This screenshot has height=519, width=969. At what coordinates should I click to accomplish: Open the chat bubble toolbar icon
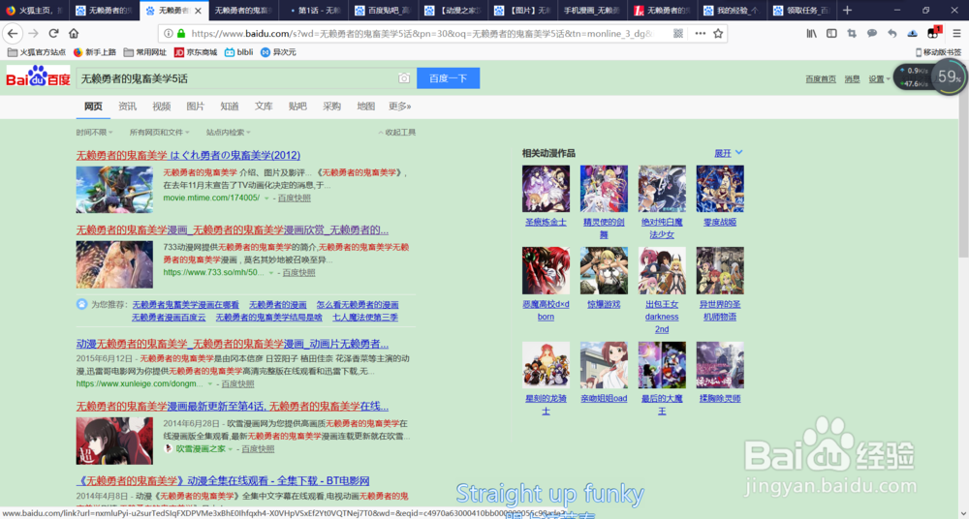coord(872,33)
